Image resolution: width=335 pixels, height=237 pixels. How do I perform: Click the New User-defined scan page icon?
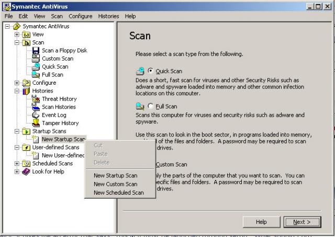click(35, 155)
